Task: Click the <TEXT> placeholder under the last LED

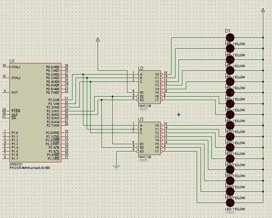Action: point(230,213)
